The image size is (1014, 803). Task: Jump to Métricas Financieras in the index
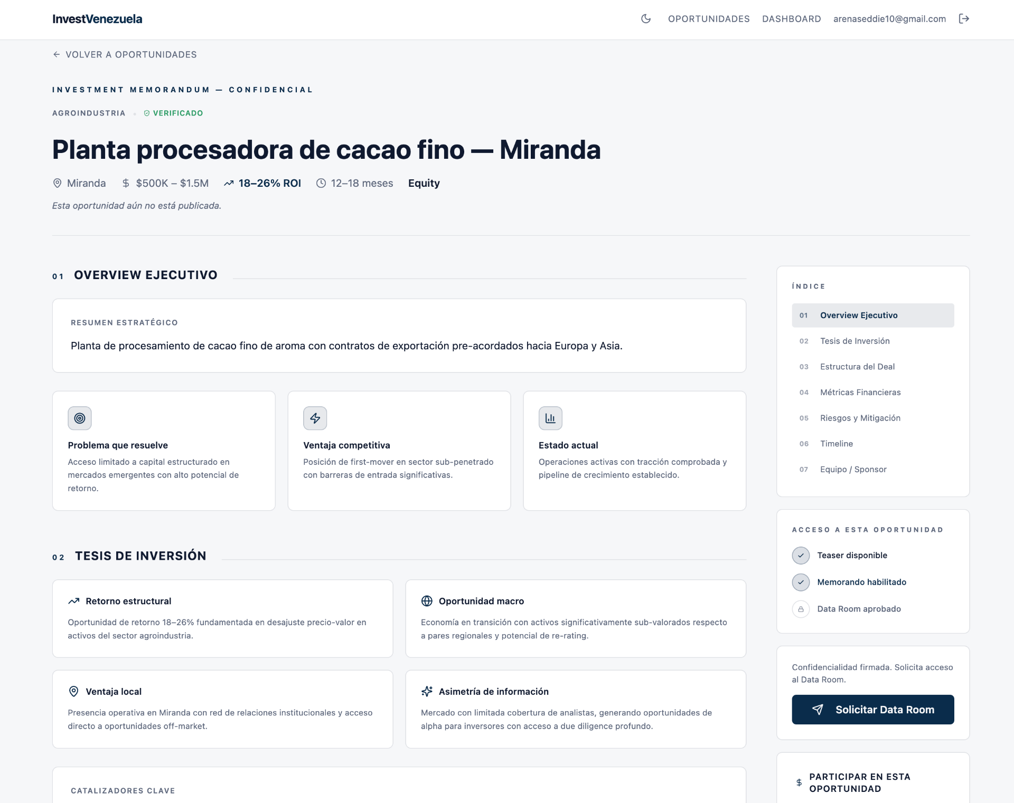(873, 392)
